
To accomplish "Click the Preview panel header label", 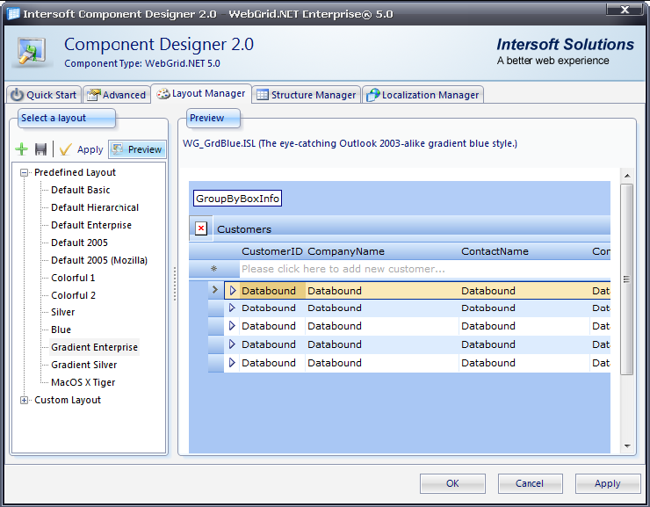I will pyautogui.click(x=213, y=118).
